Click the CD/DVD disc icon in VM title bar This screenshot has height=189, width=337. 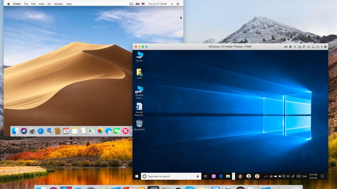[x=300, y=47]
